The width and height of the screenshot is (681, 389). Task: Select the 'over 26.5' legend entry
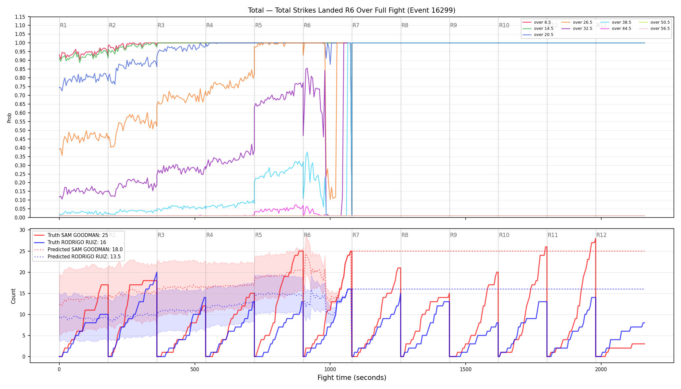577,22
